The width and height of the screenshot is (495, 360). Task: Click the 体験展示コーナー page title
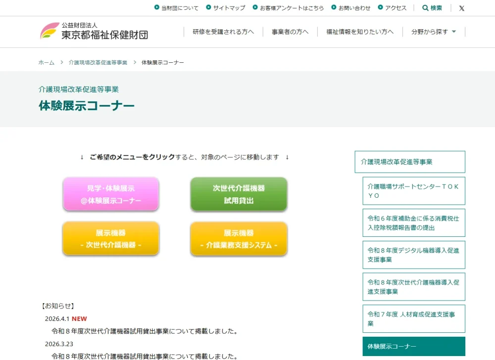[87, 106]
